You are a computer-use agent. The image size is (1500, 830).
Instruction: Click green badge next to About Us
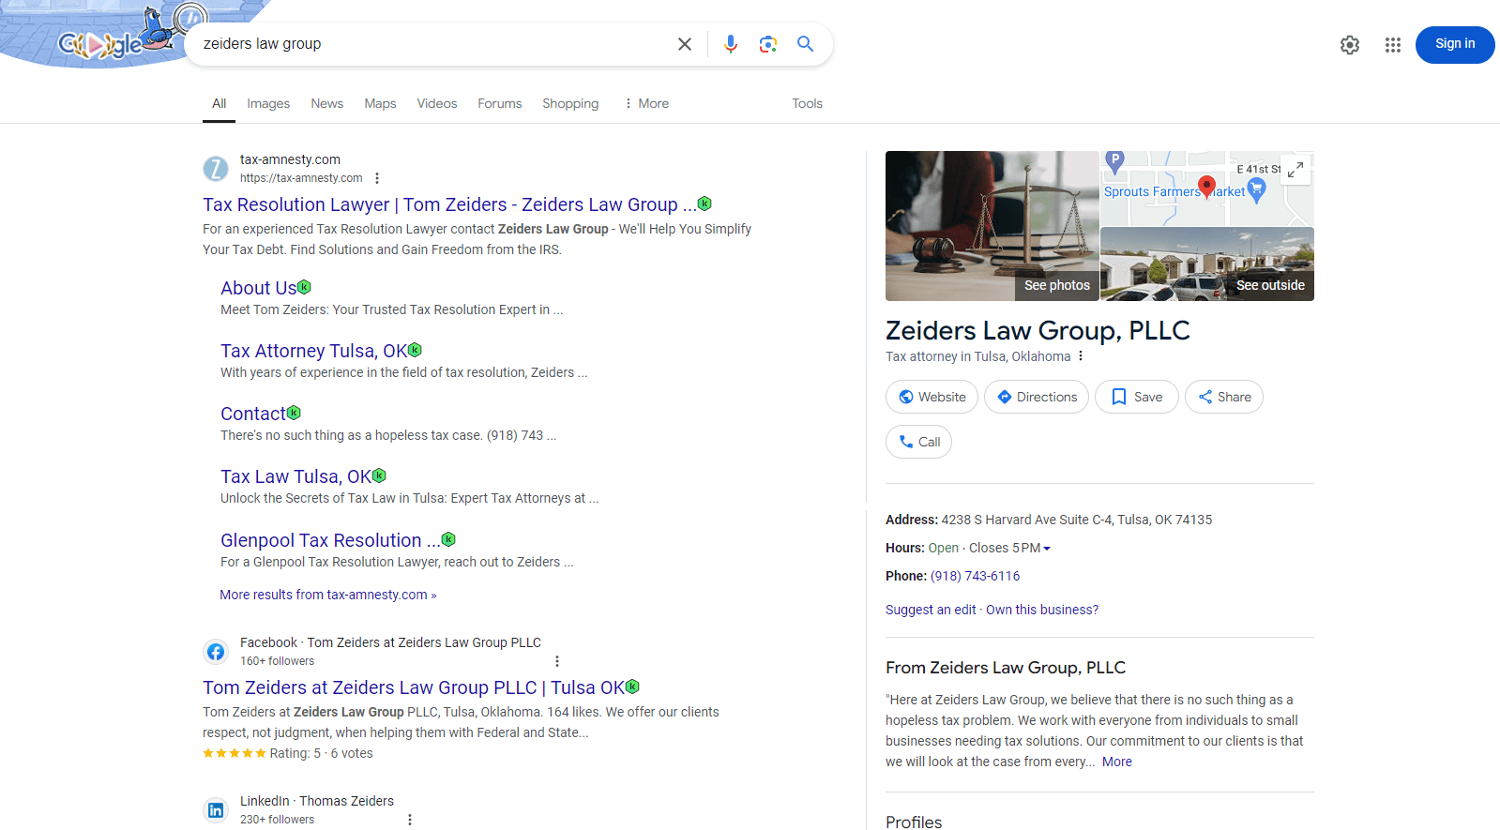click(304, 287)
